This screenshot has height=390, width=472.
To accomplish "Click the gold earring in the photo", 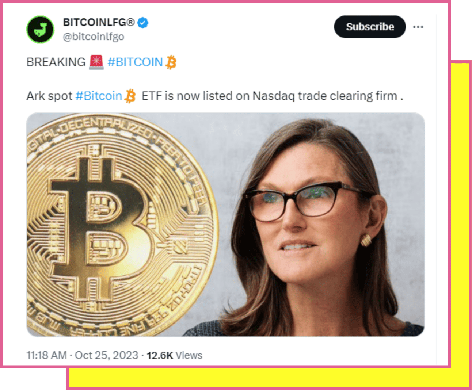I will (x=366, y=240).
